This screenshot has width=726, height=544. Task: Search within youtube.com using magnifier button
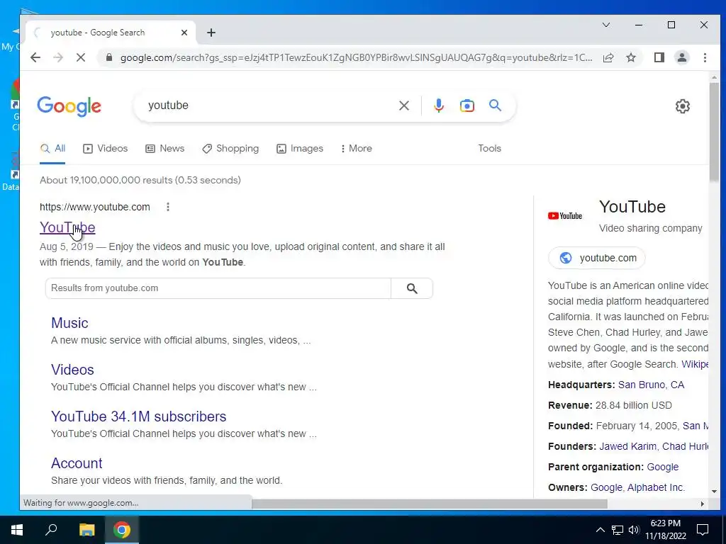(x=412, y=288)
